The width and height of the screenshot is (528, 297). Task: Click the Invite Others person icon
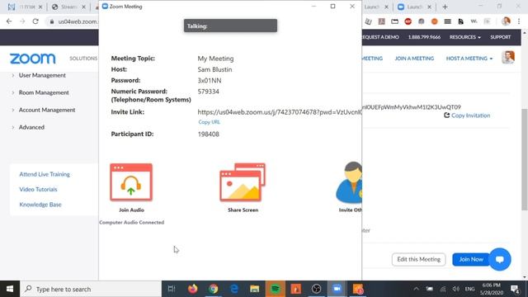pos(349,182)
